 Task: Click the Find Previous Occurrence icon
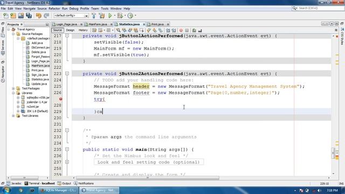(124, 30)
